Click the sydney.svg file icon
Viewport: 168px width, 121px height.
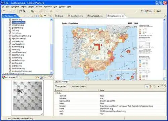pos(10,66)
